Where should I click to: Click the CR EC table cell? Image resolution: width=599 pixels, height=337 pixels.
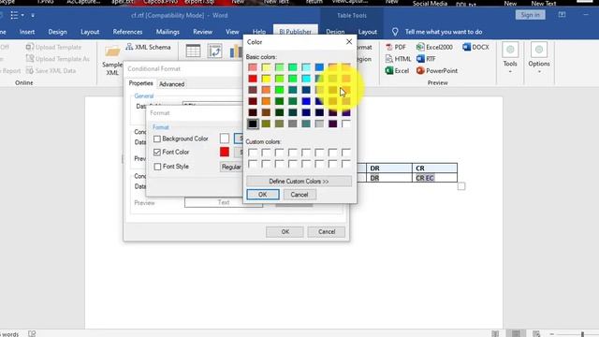click(x=434, y=178)
